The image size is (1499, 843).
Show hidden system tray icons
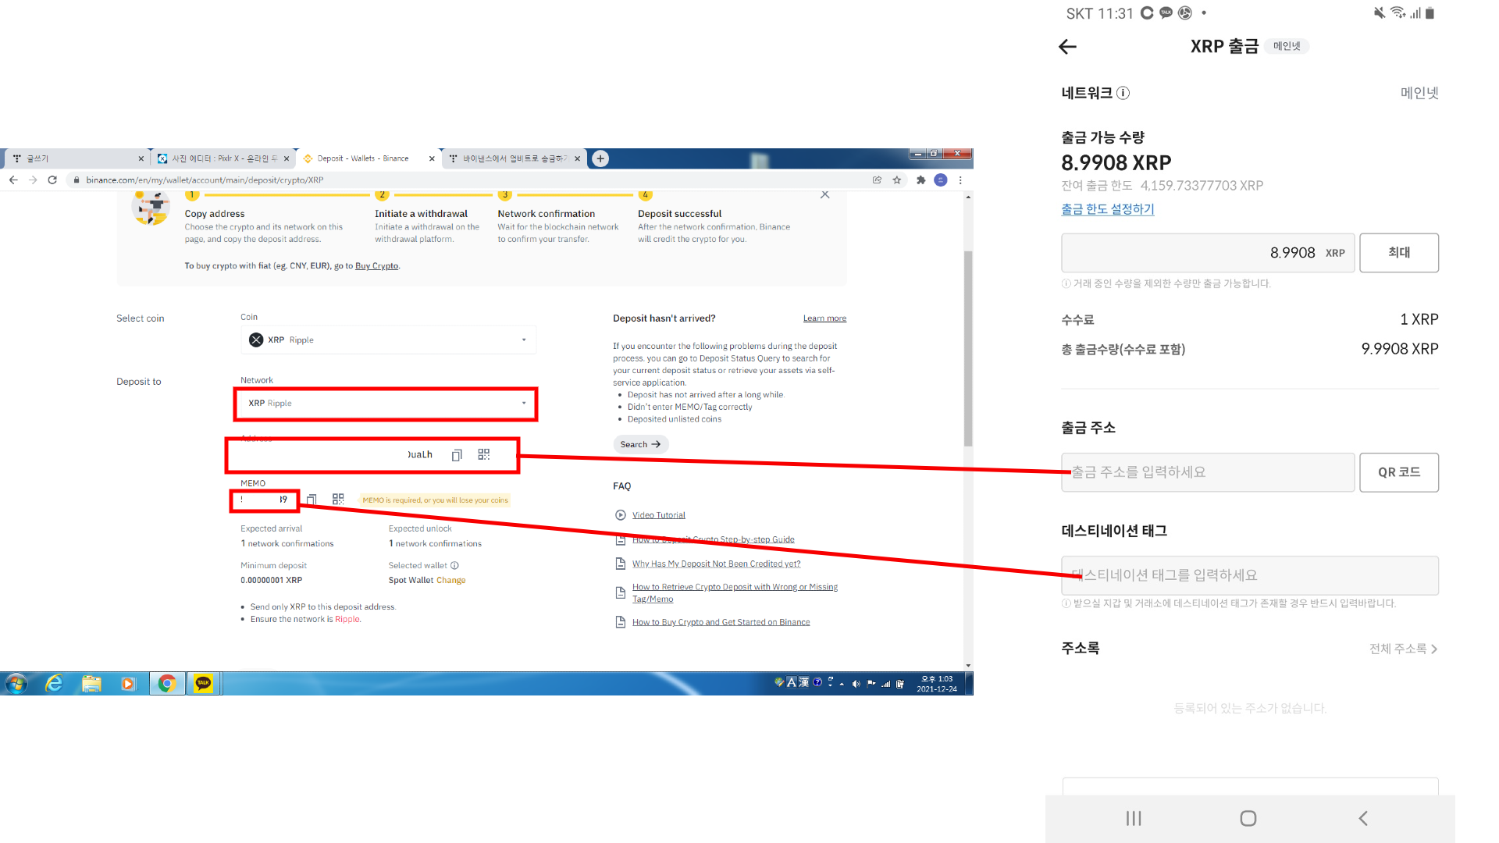click(842, 684)
